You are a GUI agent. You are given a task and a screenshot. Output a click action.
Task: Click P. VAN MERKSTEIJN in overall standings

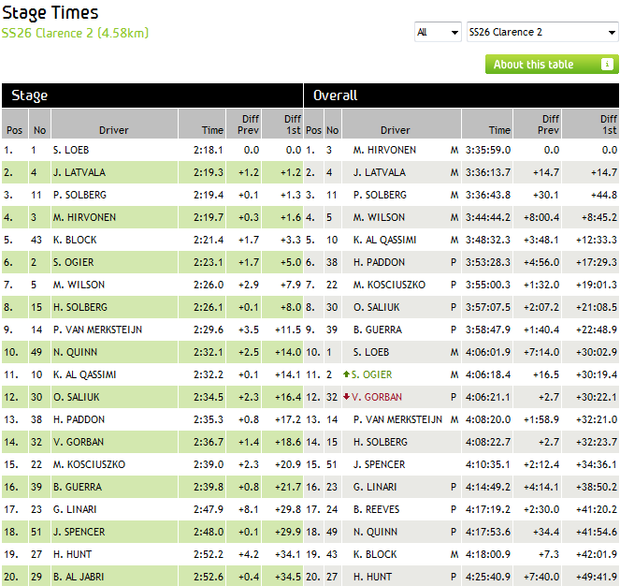tap(397, 419)
